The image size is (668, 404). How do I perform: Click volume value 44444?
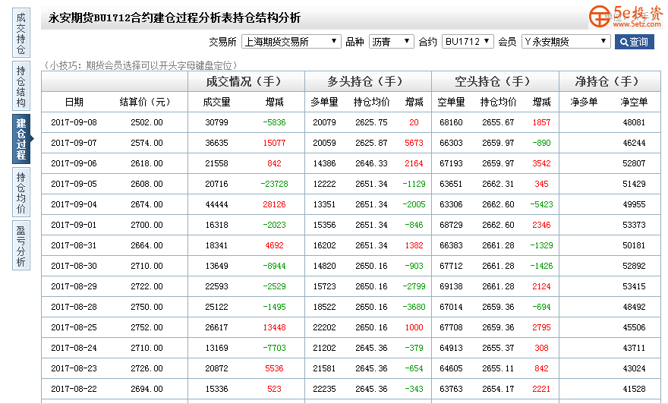click(216, 204)
